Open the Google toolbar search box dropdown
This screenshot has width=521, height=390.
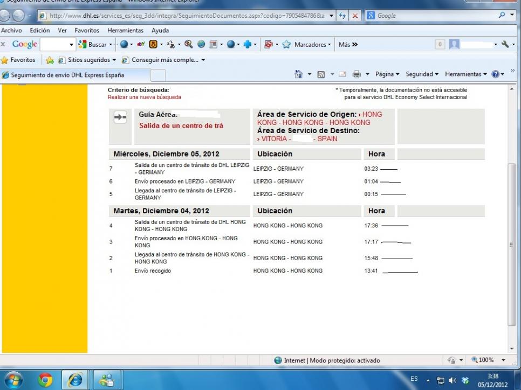71,44
